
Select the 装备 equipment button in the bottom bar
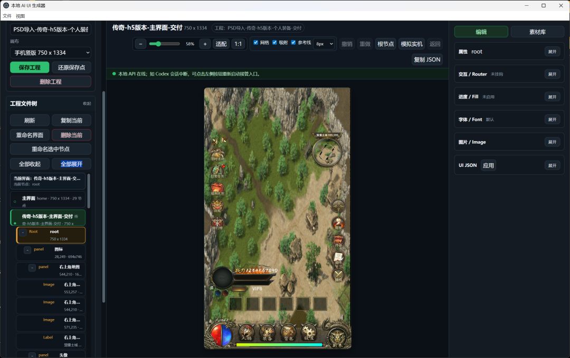[x=267, y=333]
